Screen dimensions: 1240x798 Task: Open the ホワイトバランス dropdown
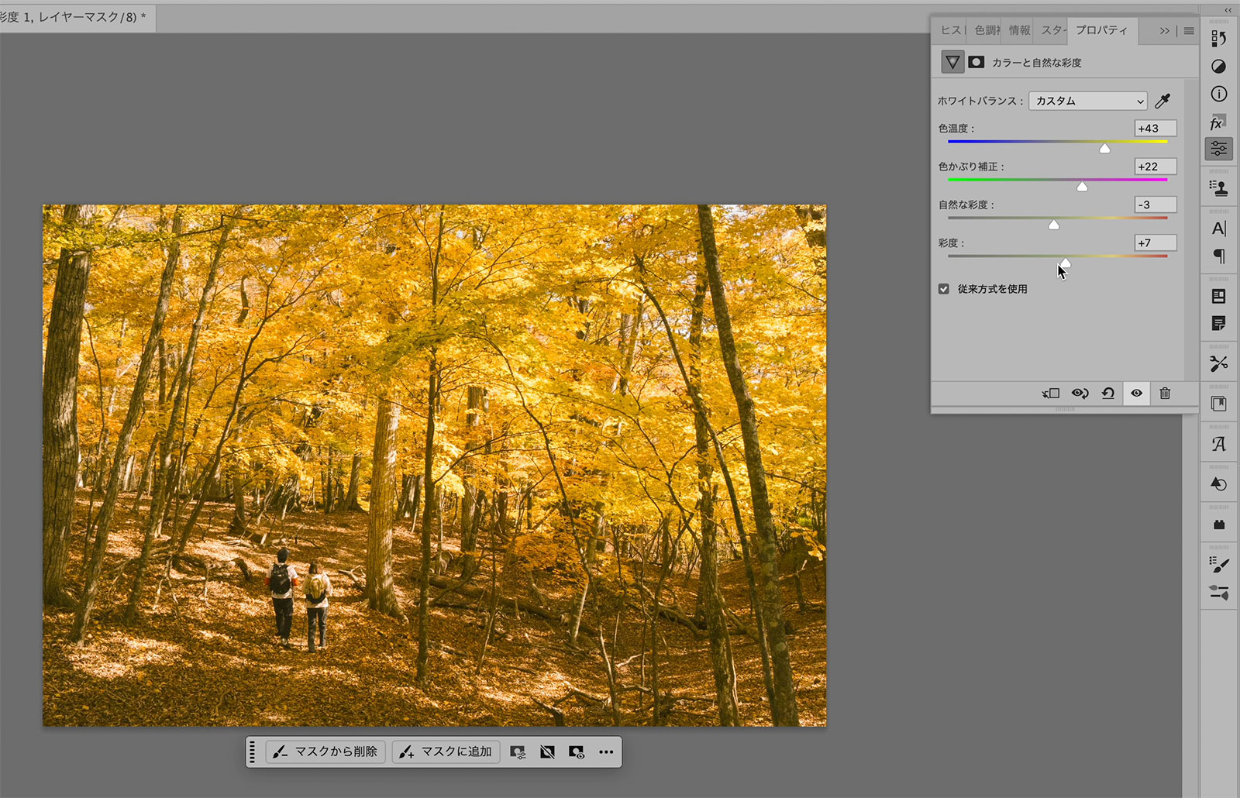pyautogui.click(x=1087, y=101)
